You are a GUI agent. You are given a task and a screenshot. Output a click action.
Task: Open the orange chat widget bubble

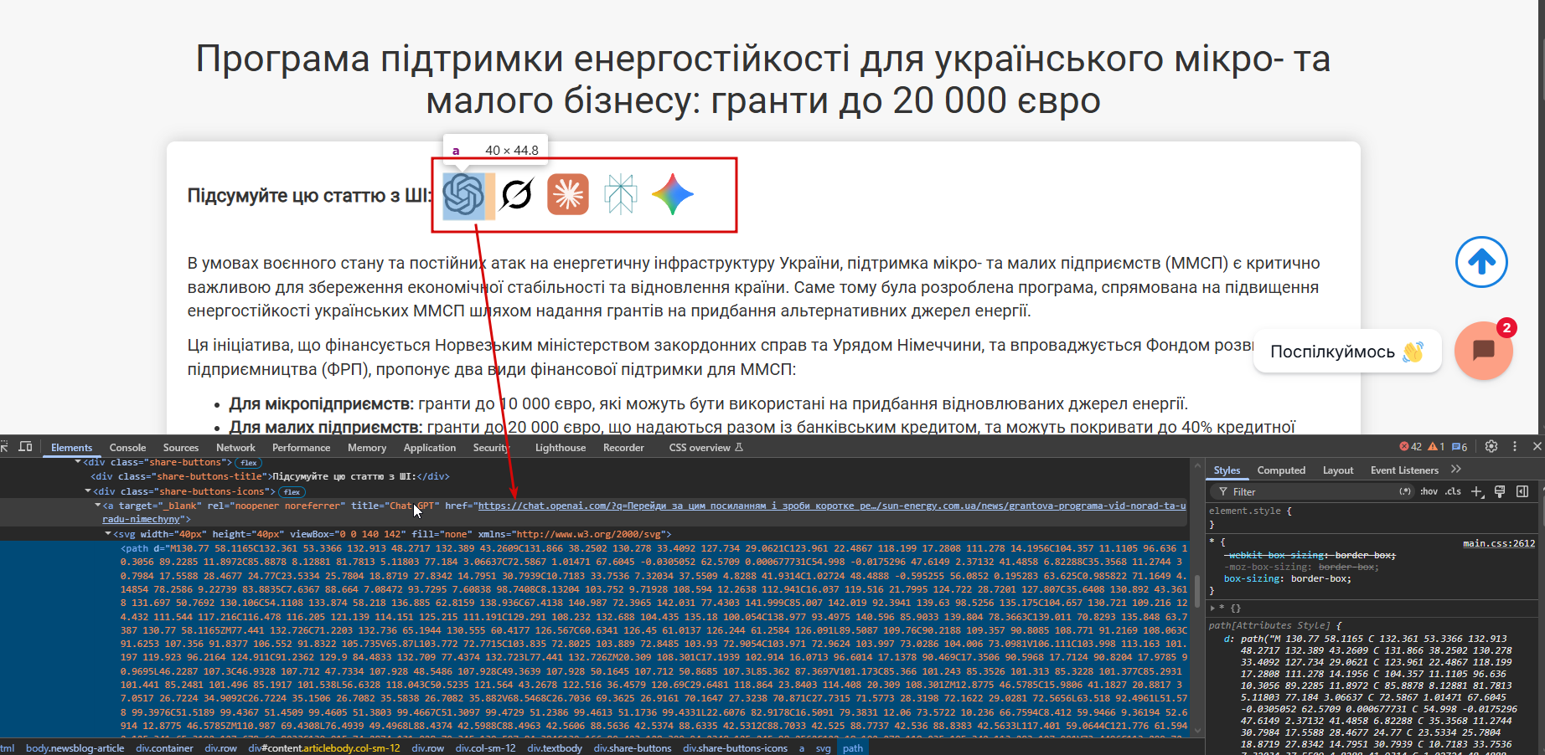coord(1484,350)
